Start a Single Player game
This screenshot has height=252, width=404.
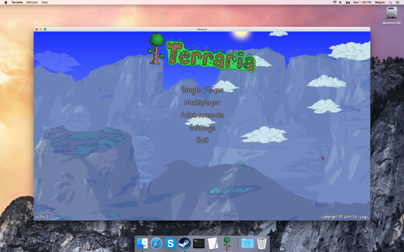coord(202,90)
